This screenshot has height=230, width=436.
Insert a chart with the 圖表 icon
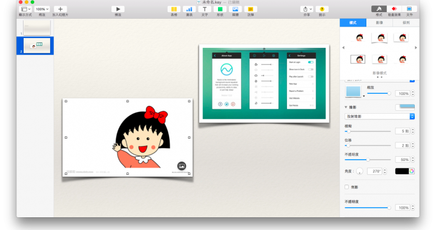pos(190,9)
